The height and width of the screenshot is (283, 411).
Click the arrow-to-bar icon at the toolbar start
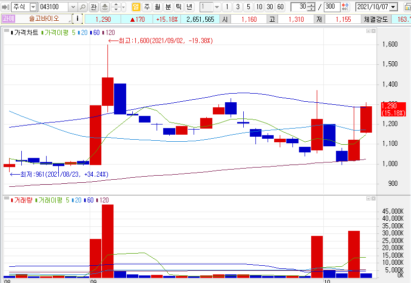click(x=6, y=7)
